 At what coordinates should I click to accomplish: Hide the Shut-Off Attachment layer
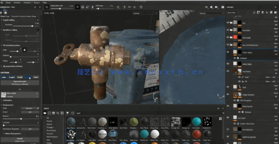click(x=228, y=44)
